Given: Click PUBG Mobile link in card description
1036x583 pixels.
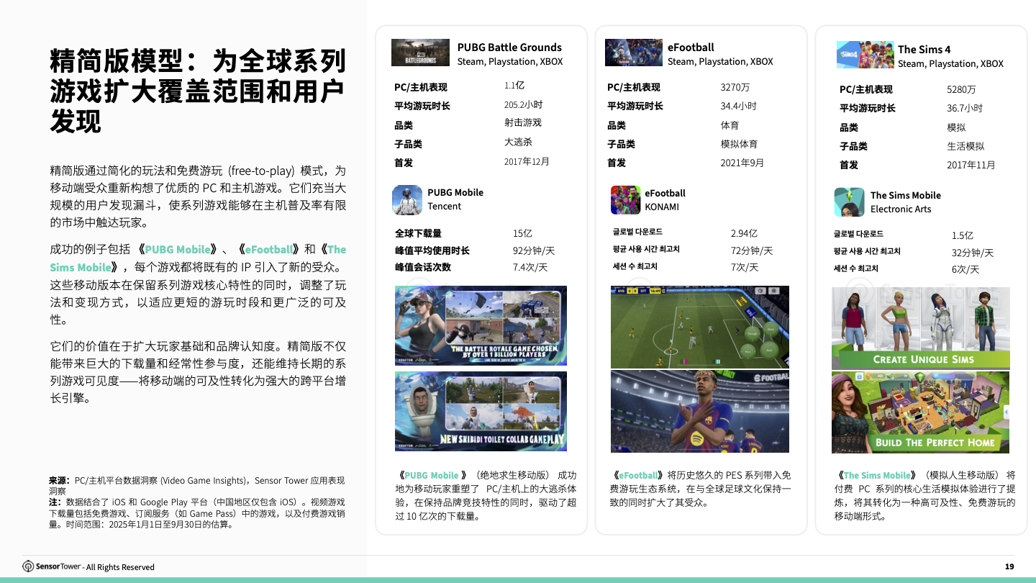Looking at the screenshot, I should tap(432, 475).
